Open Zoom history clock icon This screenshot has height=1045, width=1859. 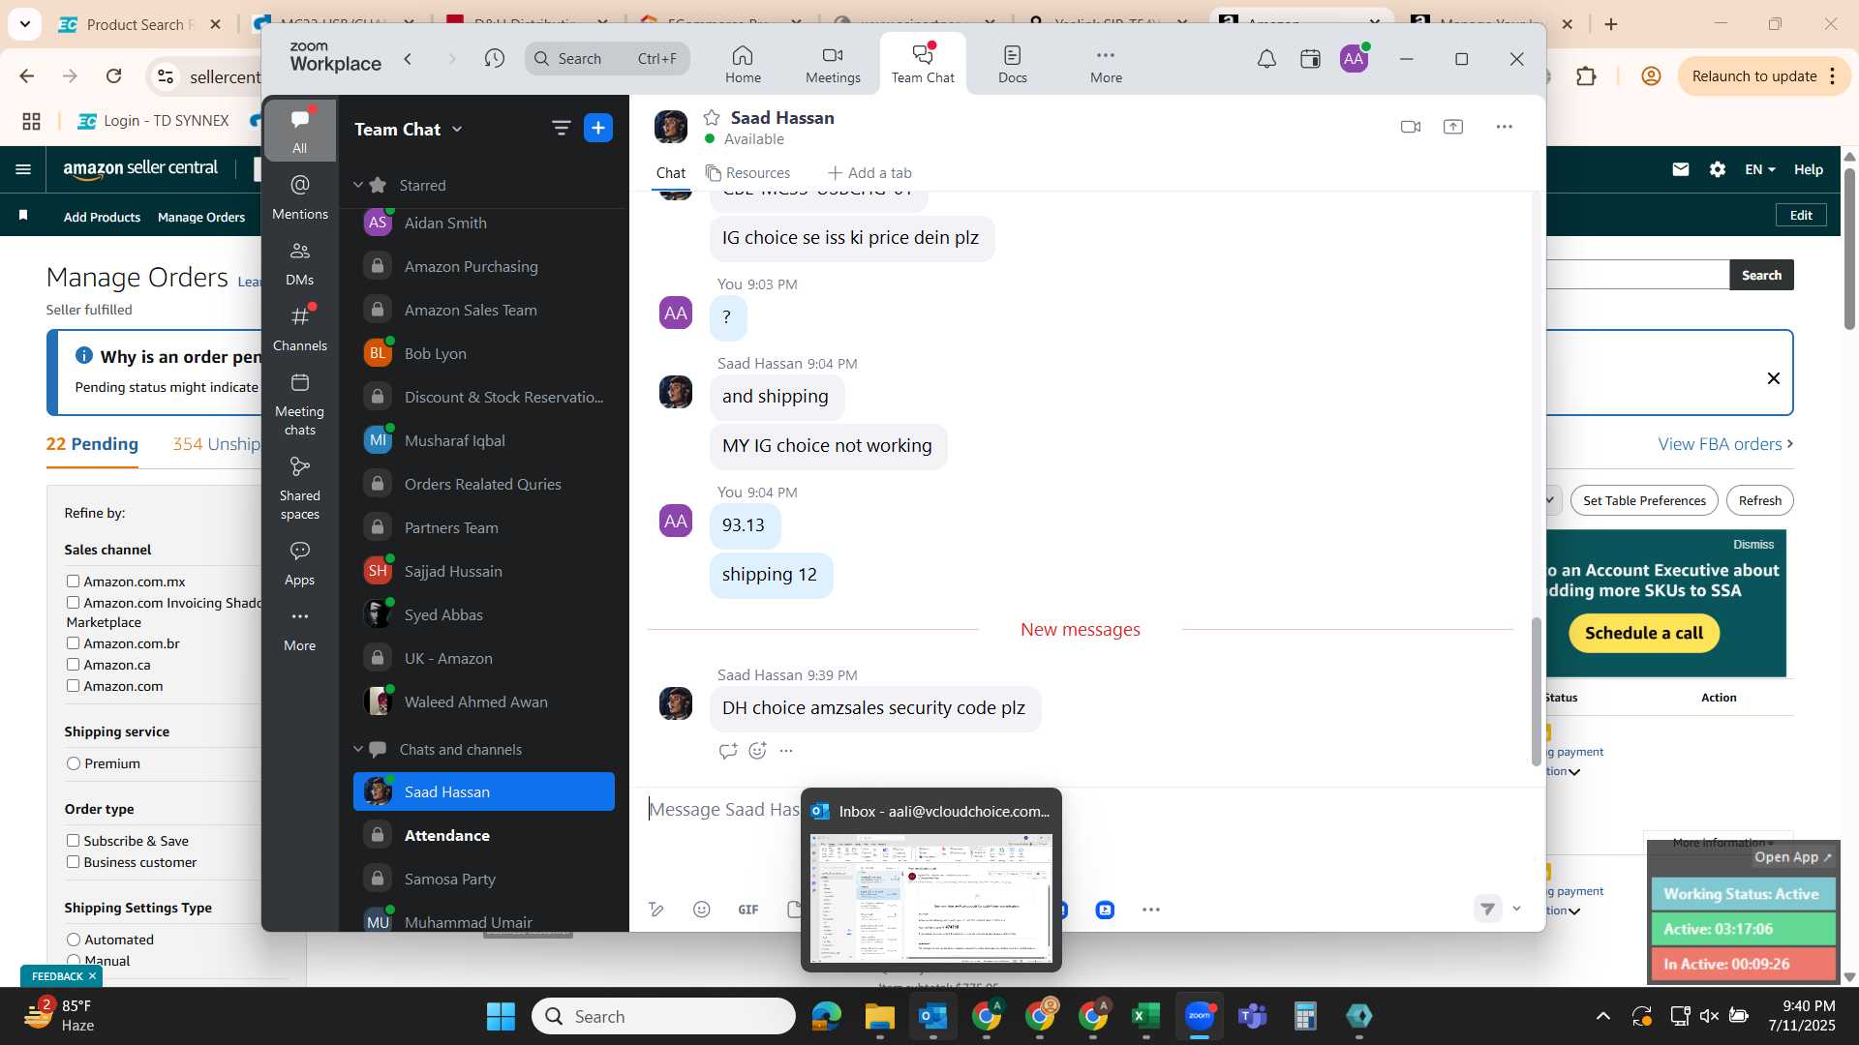point(495,59)
